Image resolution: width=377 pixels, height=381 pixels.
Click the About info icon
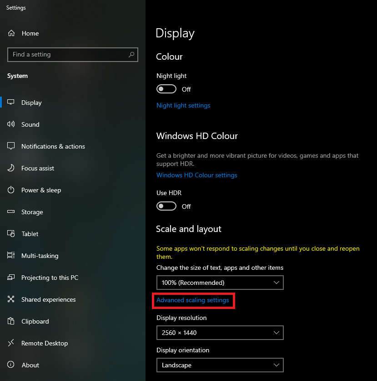[x=10, y=365]
